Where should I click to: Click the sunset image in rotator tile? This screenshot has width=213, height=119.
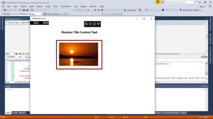79,54
